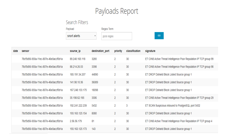
Task: Click the source_ip column header
Action: tap(76, 51)
